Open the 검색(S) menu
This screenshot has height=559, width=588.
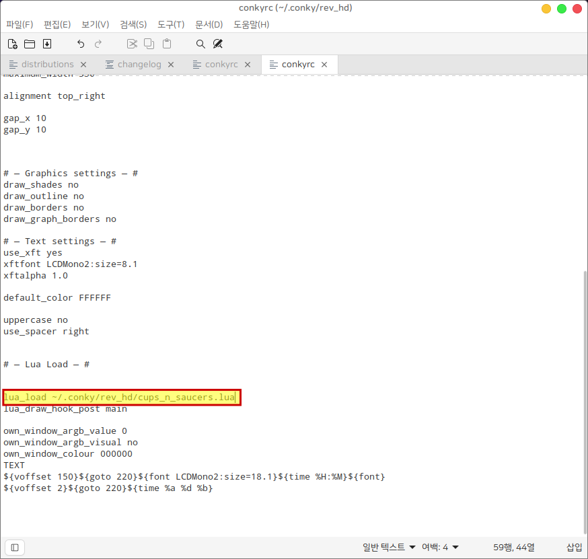133,24
